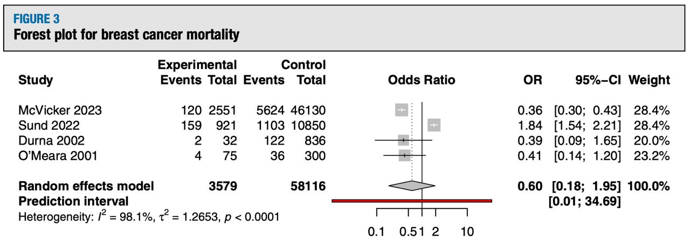Click the axis tick label "10"
Image resolution: width=690 pixels, height=242 pixels.
[467, 232]
